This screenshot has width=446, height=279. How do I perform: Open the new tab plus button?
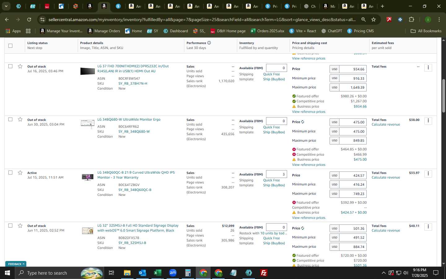coord(383,6)
